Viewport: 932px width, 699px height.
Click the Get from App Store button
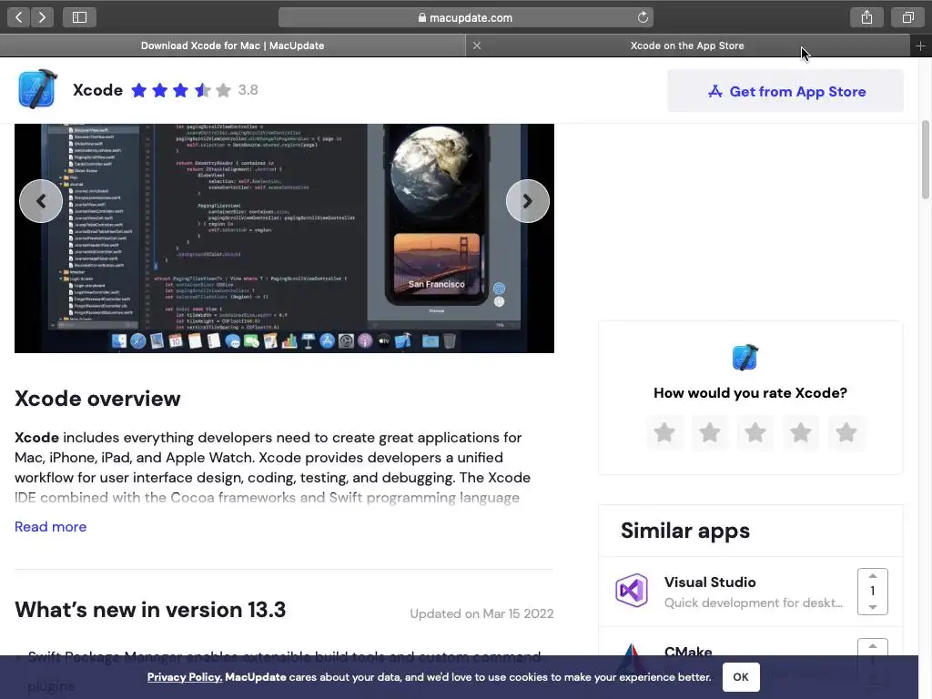[785, 91]
